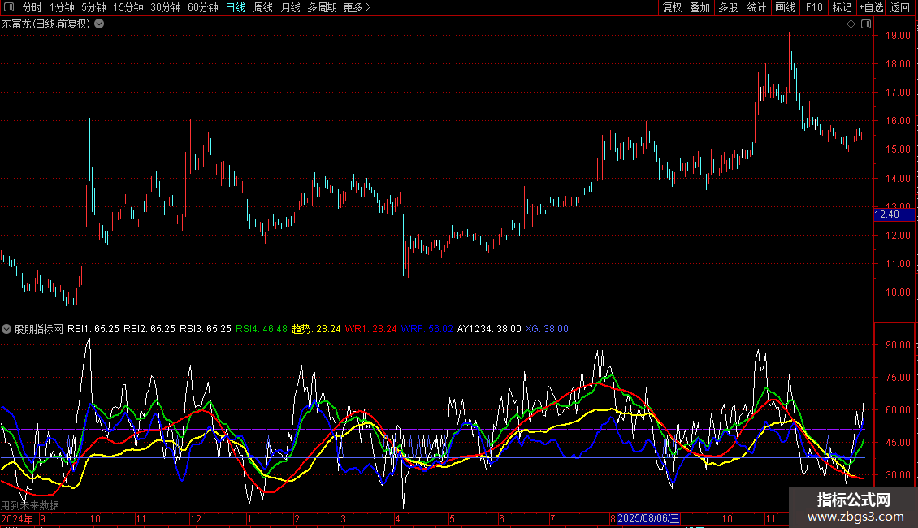Screen dimensions: 918x528
Task: Click the XG: 38.00 label
Action: (547, 329)
